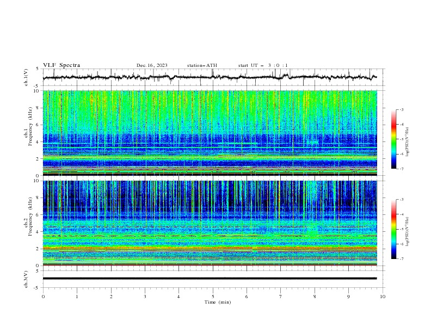The width and height of the screenshot is (431, 333).
Task: Click time axis tick label "9"
Action: (348, 297)
